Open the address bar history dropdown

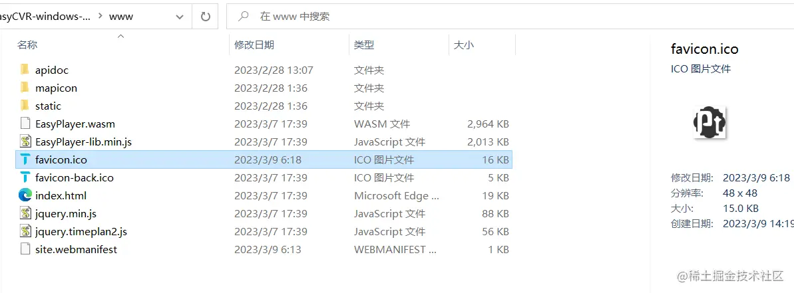[179, 17]
